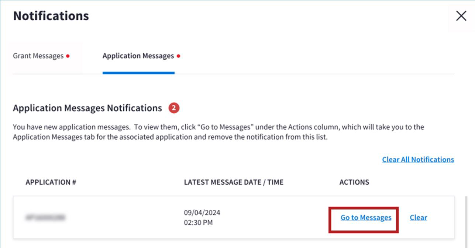Screen dimensions: 475x248
Task: Click the 02:30 PM message time
Action: pyautogui.click(x=198, y=223)
